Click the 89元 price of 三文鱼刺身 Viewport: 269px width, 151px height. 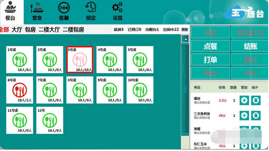coord(222,116)
